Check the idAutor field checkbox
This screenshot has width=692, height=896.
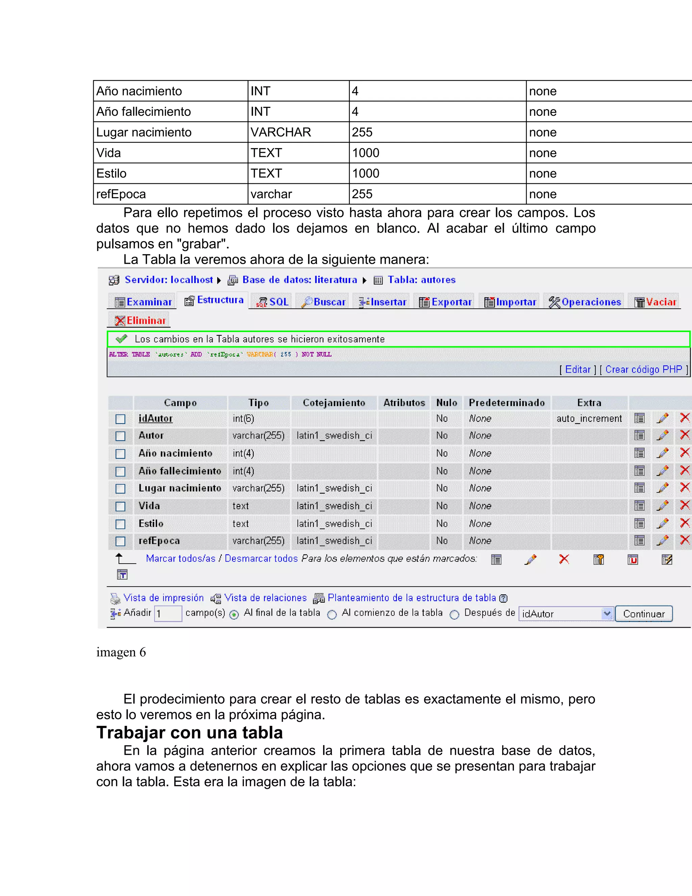(120, 419)
